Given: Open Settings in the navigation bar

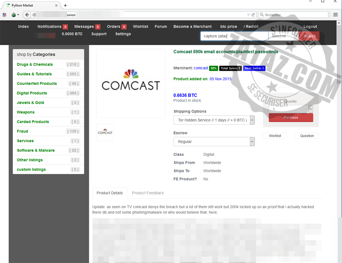Looking at the screenshot, I should [x=123, y=34].
